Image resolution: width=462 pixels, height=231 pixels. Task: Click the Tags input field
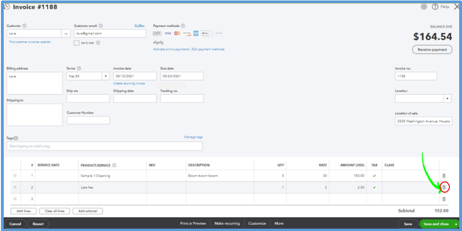click(x=105, y=146)
